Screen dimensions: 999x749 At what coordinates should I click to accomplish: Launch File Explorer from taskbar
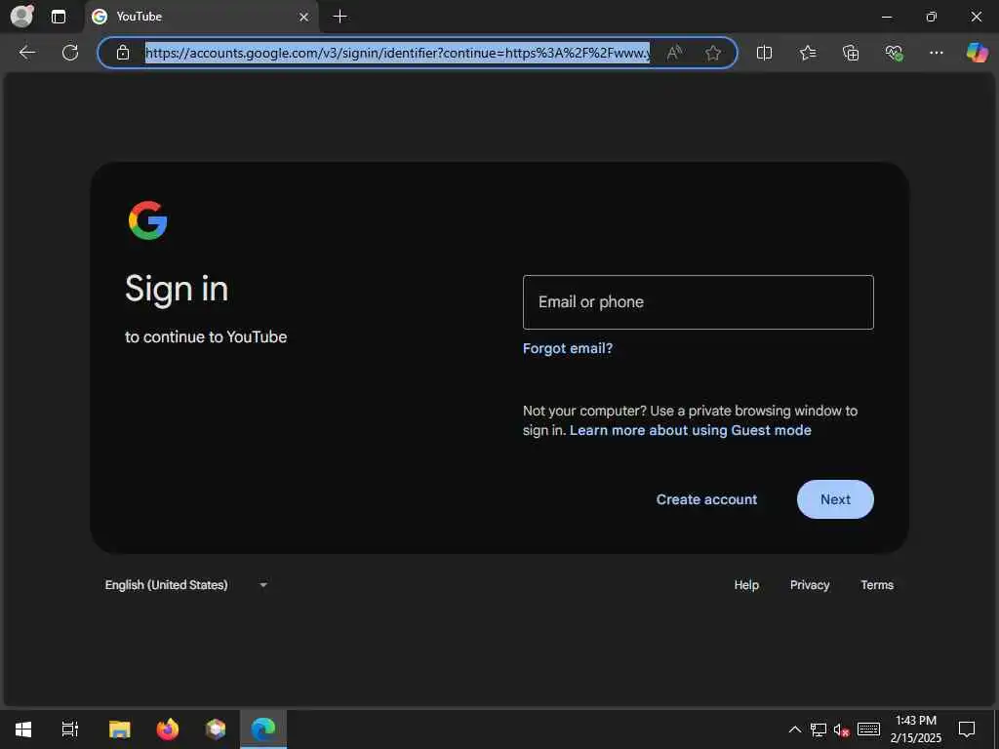pyautogui.click(x=119, y=729)
